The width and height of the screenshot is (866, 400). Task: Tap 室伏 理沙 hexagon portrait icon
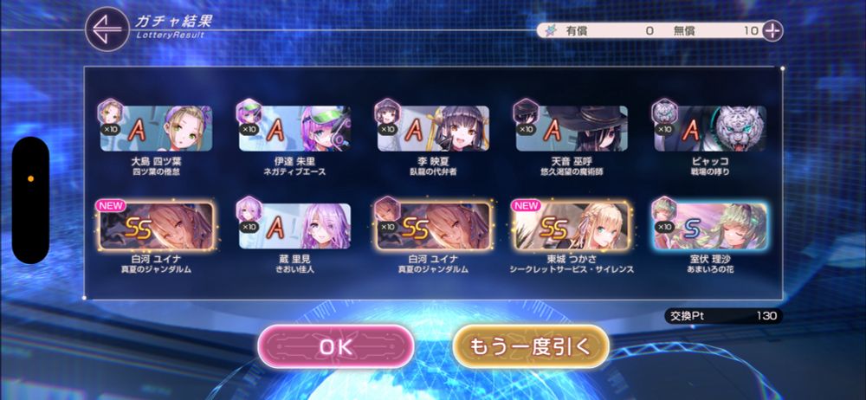tap(664, 210)
